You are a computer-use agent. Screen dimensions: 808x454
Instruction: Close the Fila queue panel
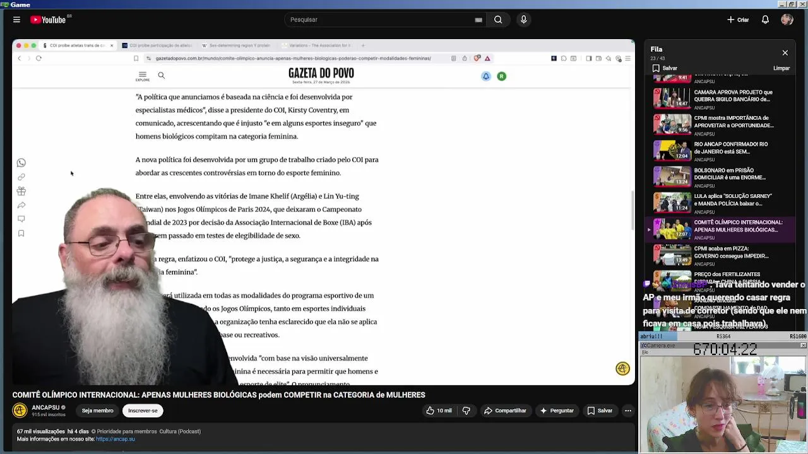[x=785, y=53]
